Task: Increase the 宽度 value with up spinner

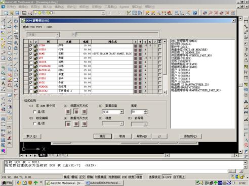Action: coord(146,111)
